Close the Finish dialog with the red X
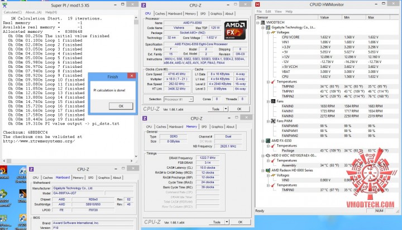Viewport: 402px width, 230px height. [132, 76]
